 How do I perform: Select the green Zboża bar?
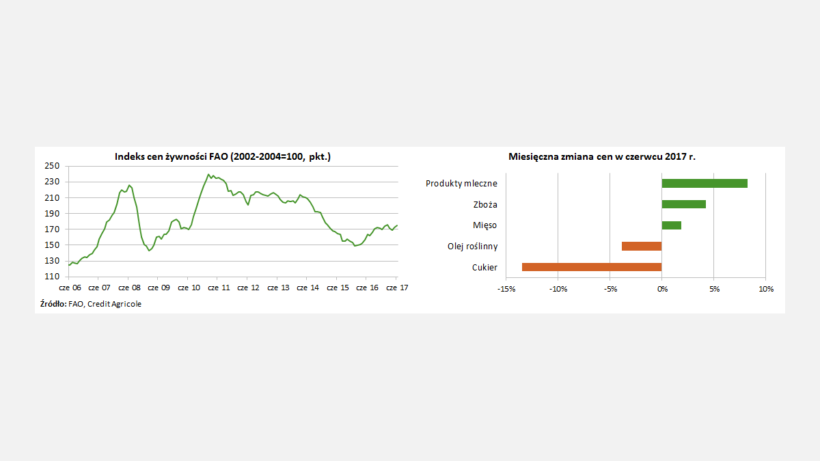click(683, 204)
